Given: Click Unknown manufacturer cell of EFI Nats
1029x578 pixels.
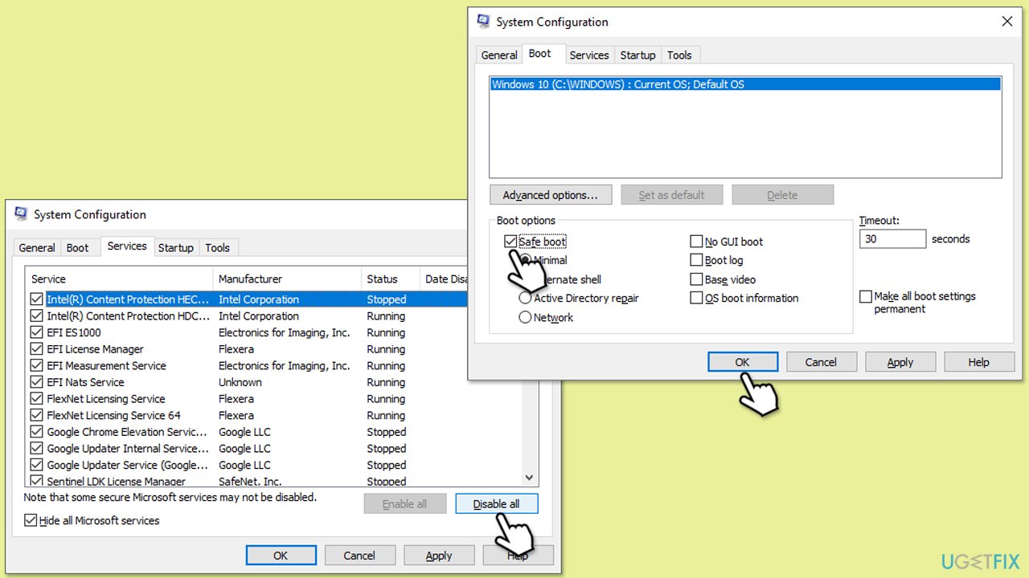Looking at the screenshot, I should point(240,382).
